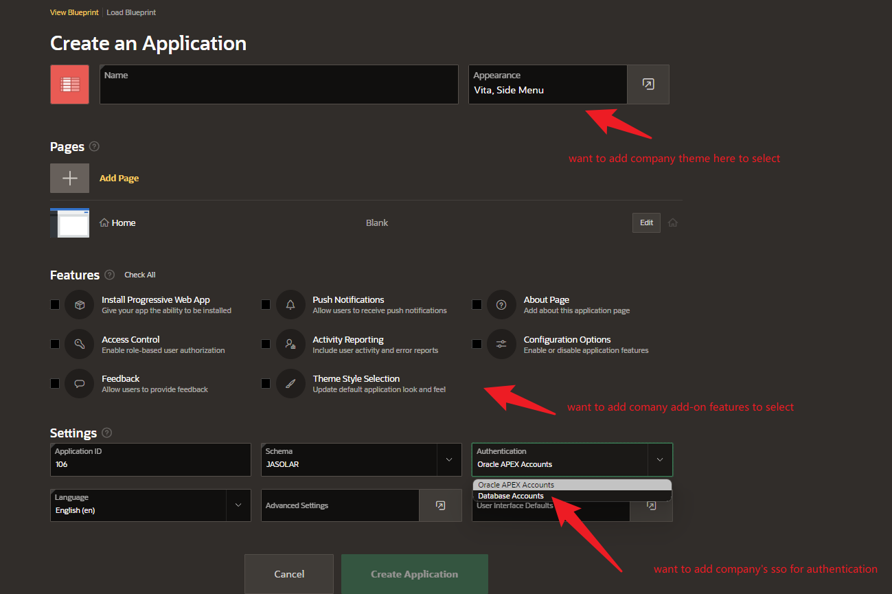Click the Pages help icon
The image size is (892, 594).
point(94,146)
